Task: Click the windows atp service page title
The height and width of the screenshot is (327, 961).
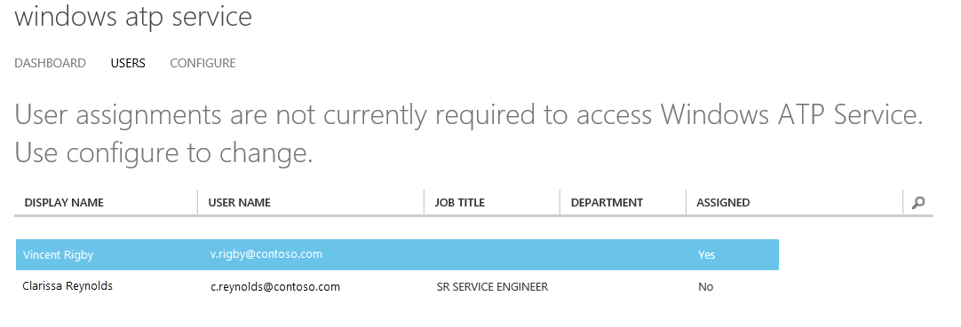Action: pos(133,17)
